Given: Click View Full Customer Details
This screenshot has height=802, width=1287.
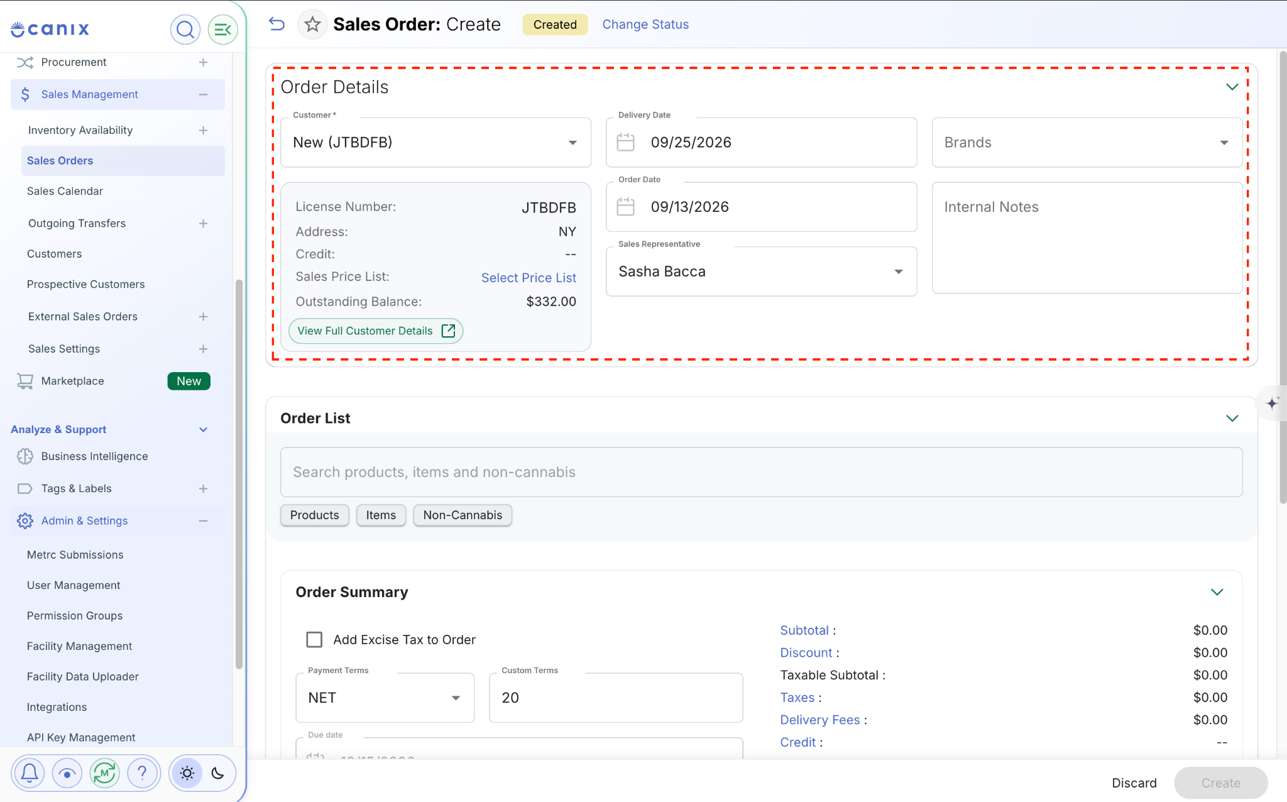Looking at the screenshot, I should (376, 331).
